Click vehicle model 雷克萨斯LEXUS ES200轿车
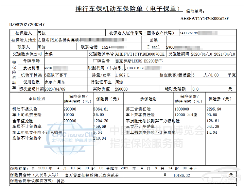 [x=139, y=61]
